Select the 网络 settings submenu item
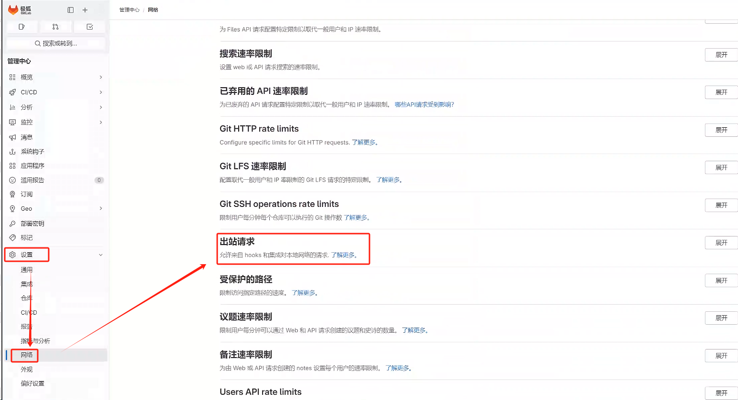Screen dimensions: 738x400 click(x=27, y=355)
